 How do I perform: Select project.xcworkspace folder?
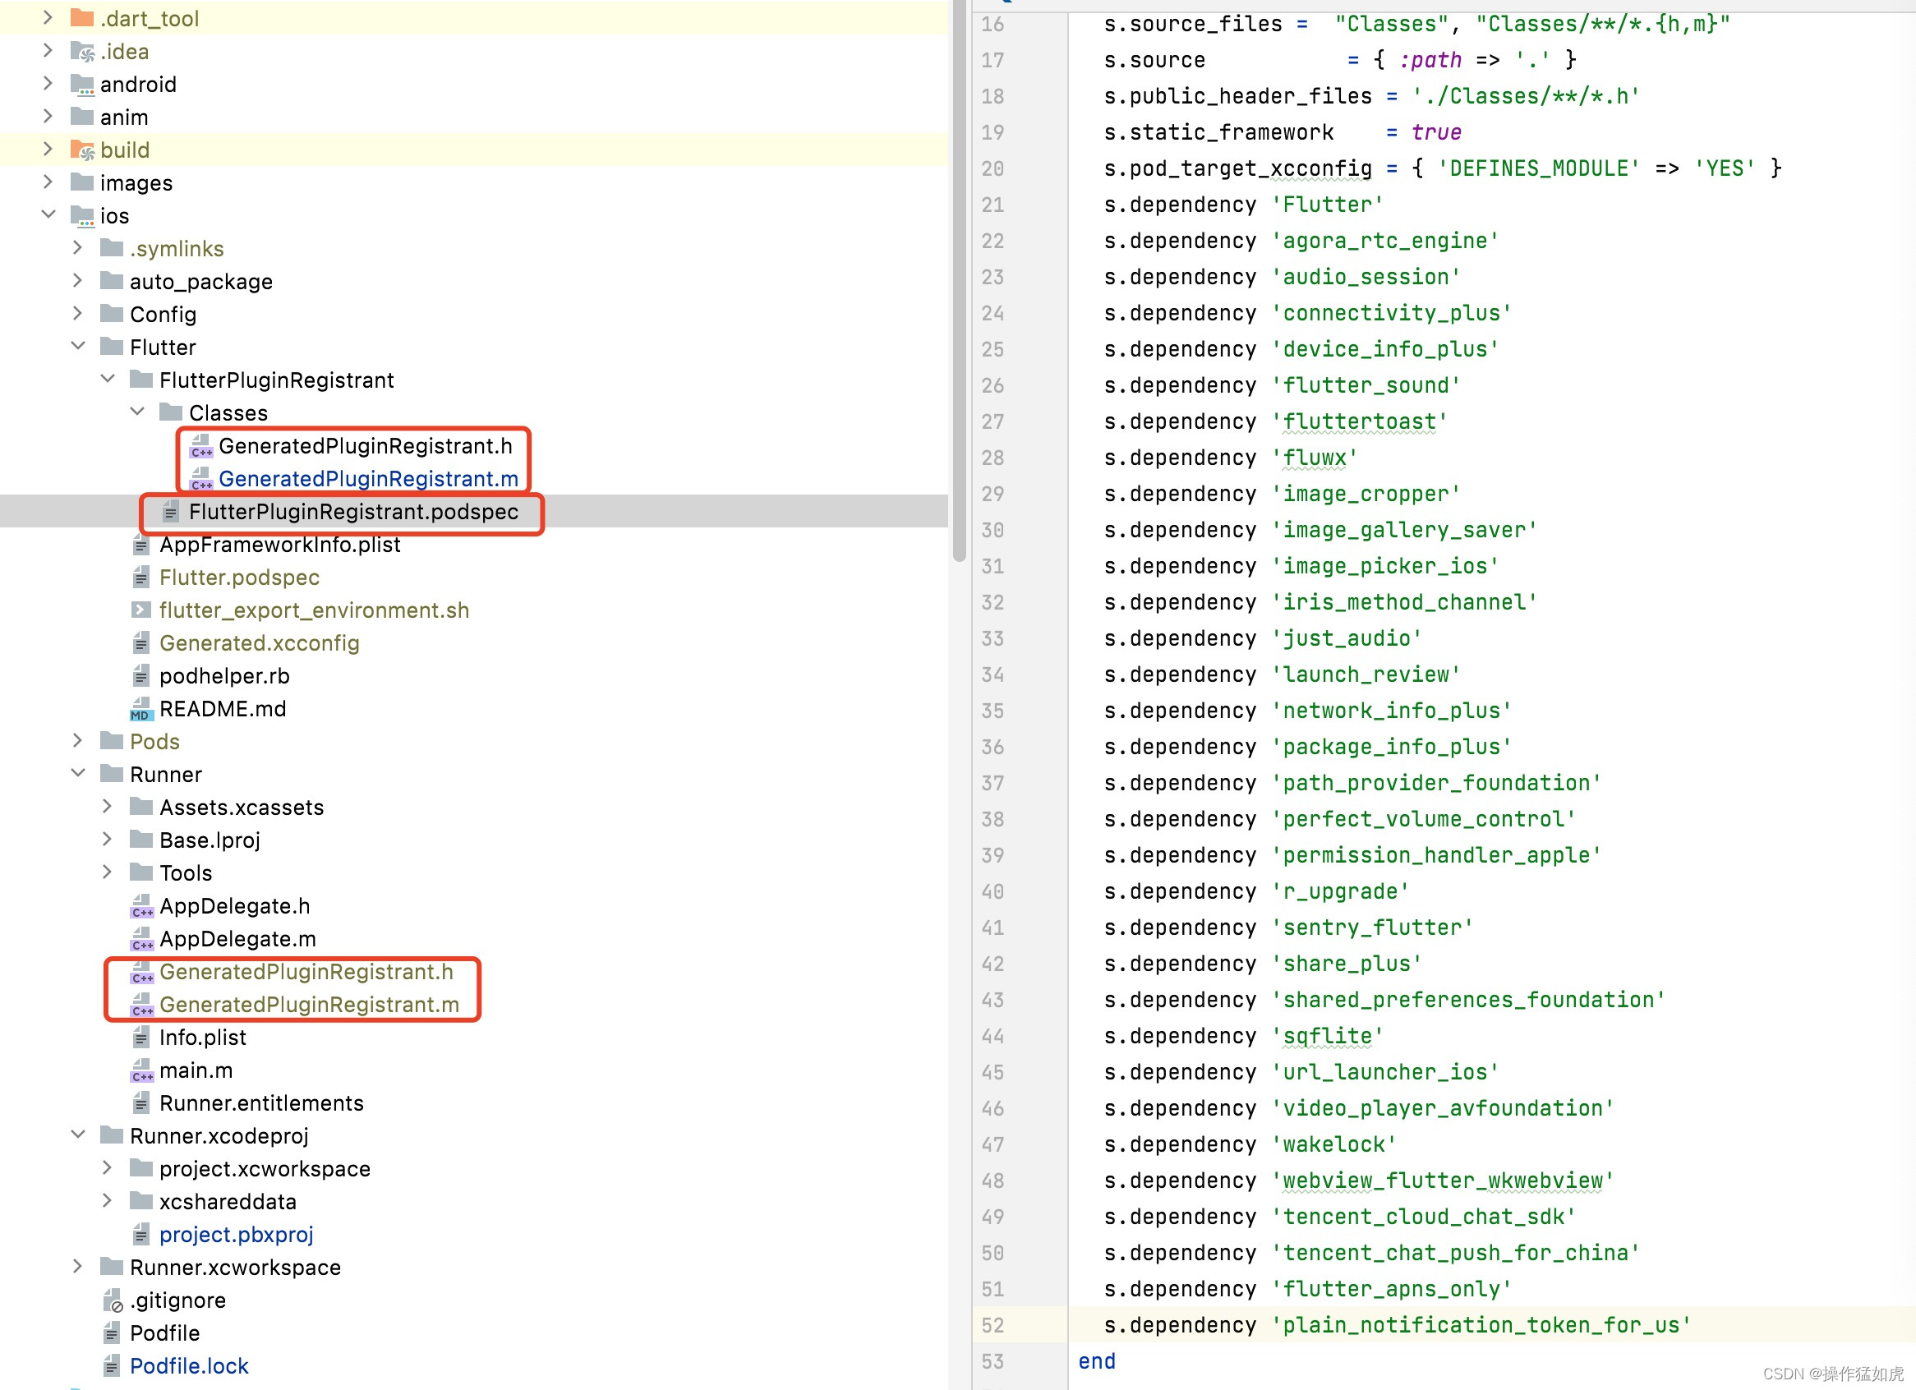265,1169
